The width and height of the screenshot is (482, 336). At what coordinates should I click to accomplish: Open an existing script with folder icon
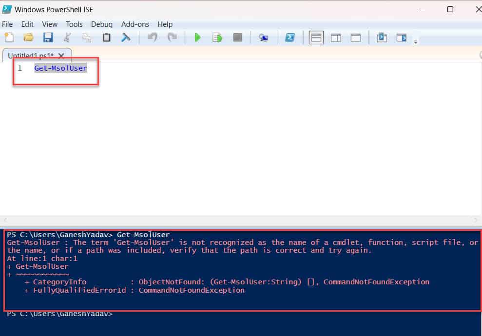[x=28, y=37]
